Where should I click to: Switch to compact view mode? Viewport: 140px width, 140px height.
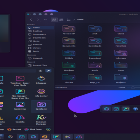pos(61,20)
